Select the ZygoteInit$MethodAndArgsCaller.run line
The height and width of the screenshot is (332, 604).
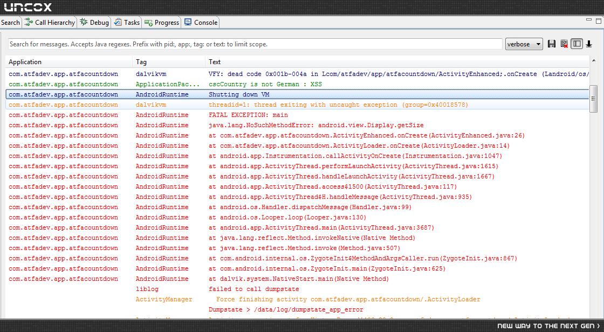tap(297, 258)
